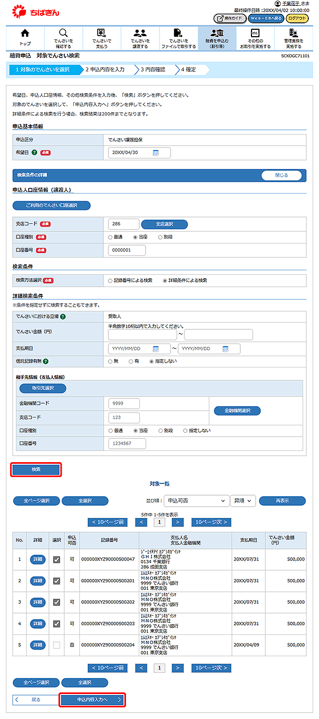Open でんさいを譲渡する menu

(x=140, y=38)
